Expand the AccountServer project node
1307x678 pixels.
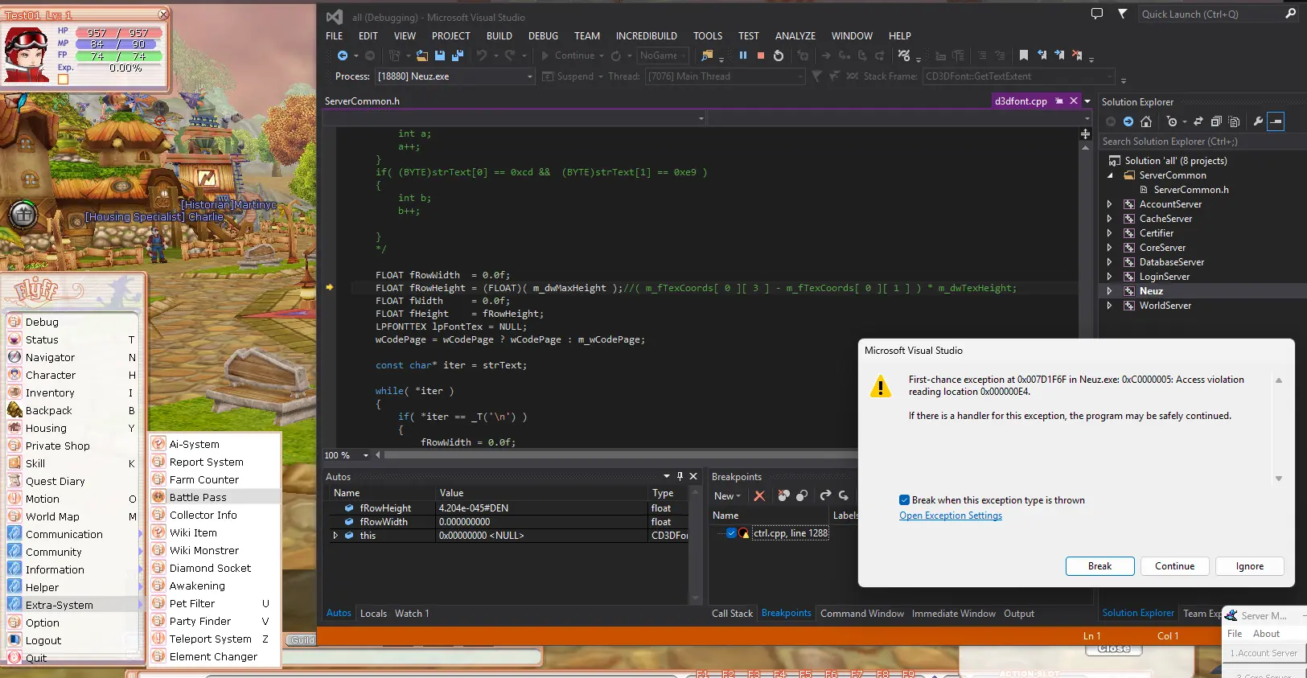[1109, 204]
